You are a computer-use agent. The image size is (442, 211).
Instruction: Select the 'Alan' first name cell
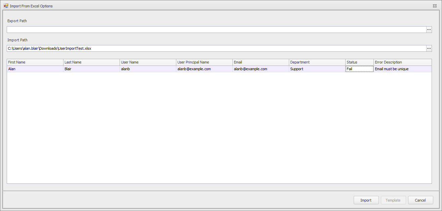(35, 69)
